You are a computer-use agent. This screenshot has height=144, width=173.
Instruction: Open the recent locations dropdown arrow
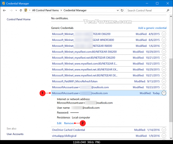tap(16, 10)
